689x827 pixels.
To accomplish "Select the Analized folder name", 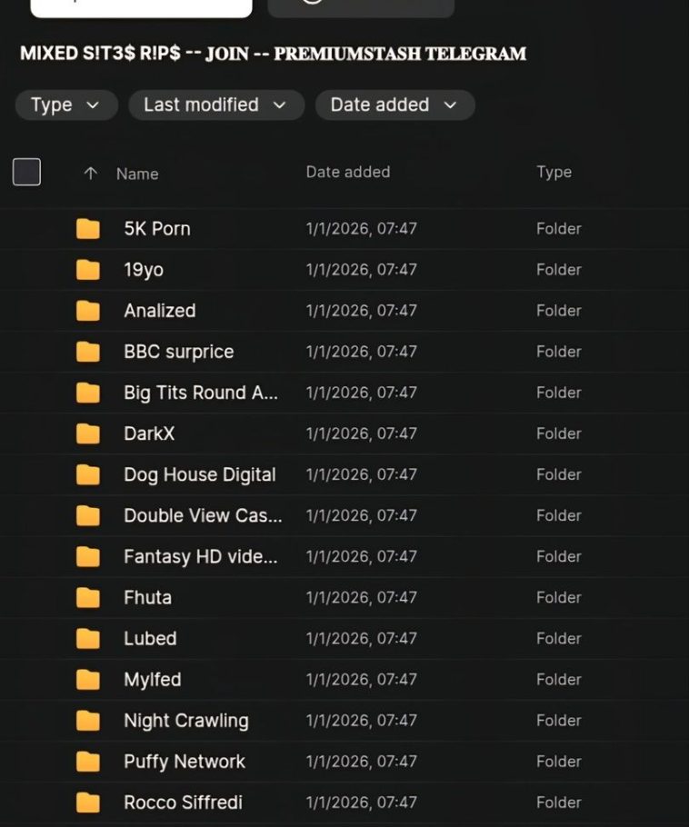I will tap(160, 311).
